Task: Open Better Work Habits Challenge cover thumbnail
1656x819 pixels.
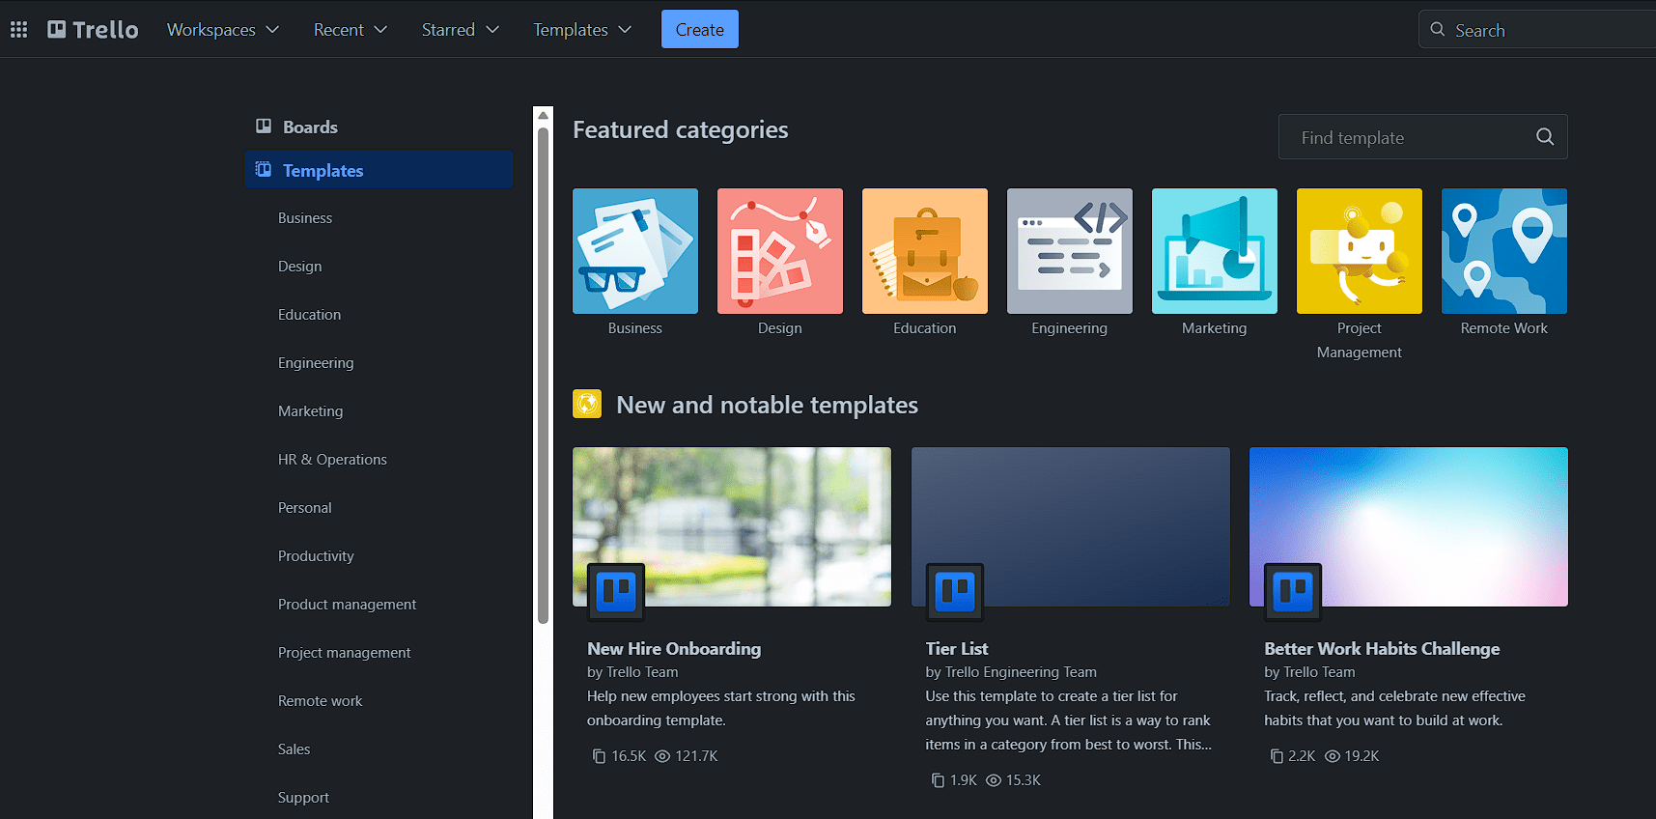Action: (x=1409, y=526)
